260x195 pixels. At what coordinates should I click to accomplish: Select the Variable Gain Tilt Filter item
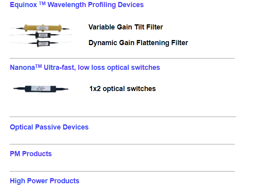tap(125, 27)
